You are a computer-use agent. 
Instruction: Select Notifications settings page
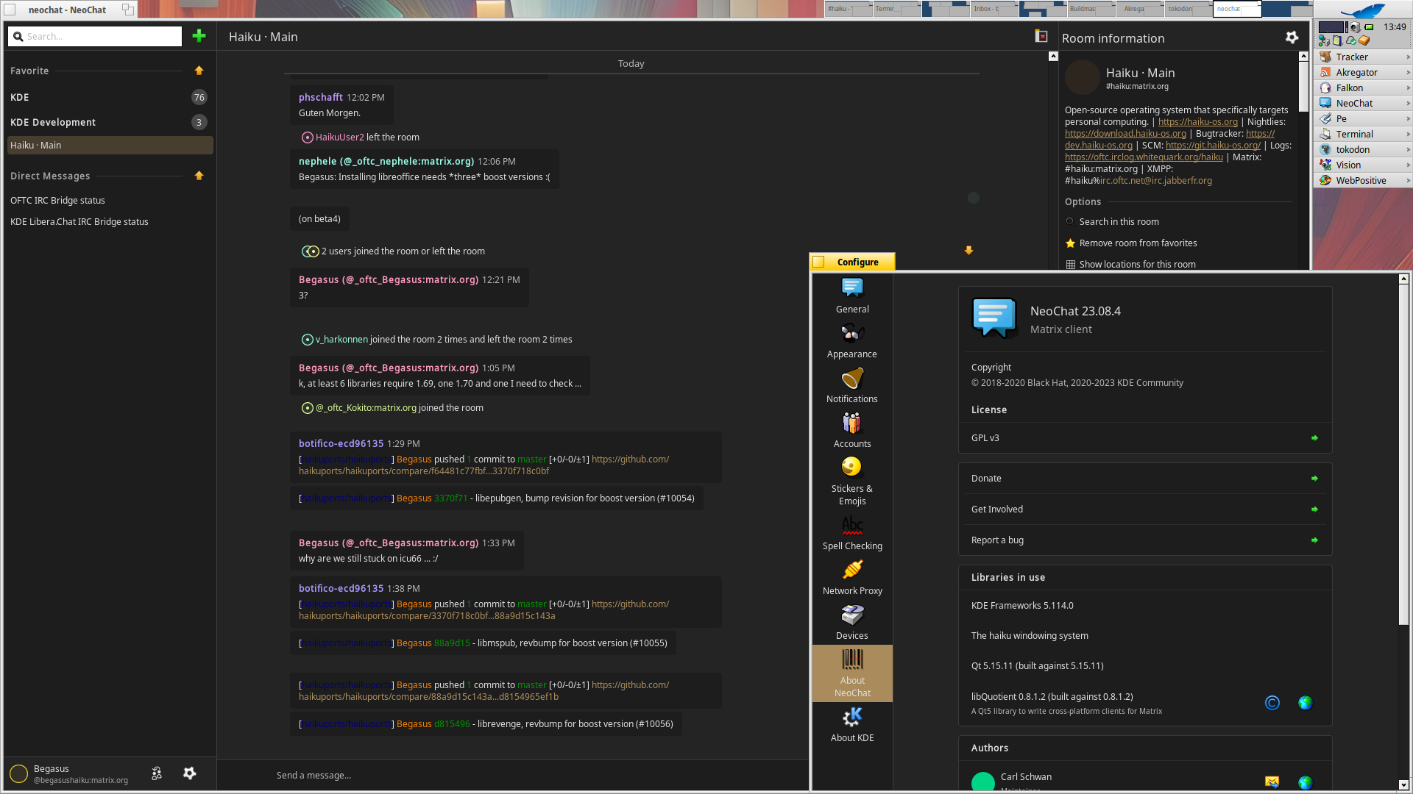point(852,386)
